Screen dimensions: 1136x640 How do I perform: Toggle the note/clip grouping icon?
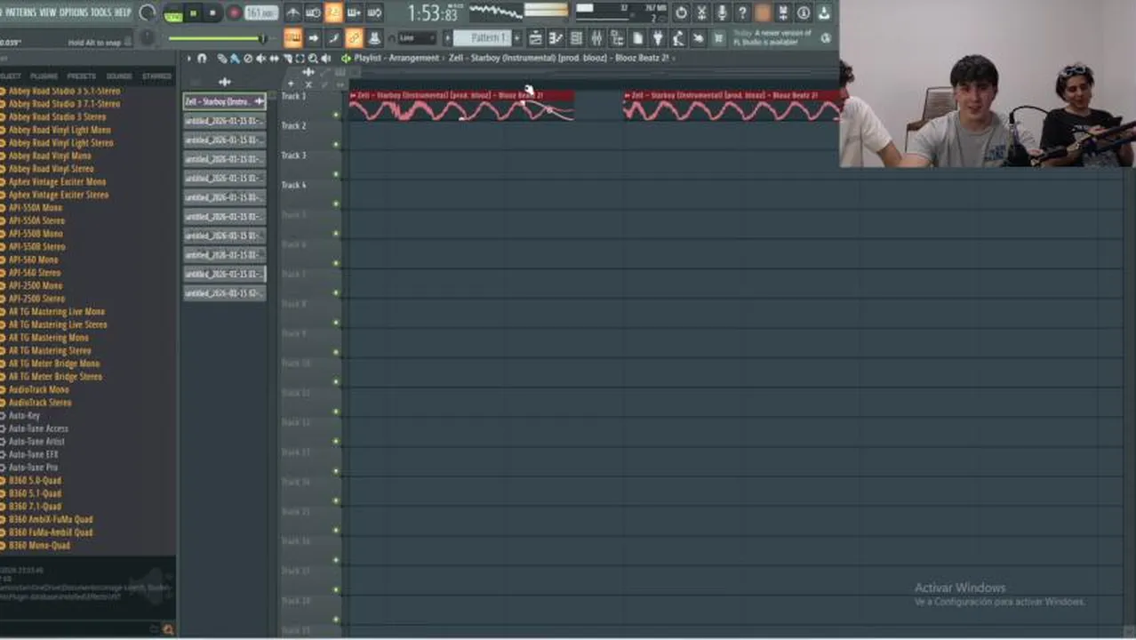tap(333, 38)
